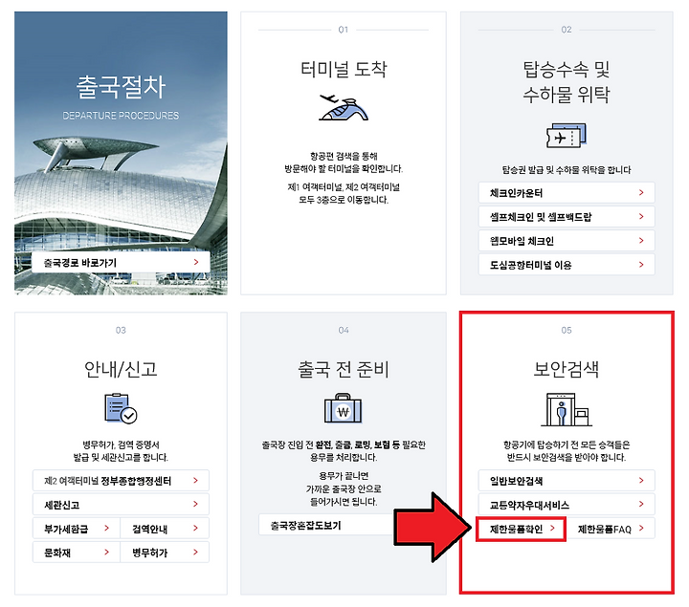The width and height of the screenshot is (689, 607).
Task: Click the arrow beside 체크인카운터
Action: [641, 192]
